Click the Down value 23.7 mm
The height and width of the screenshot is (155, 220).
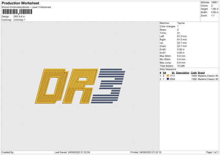(x=182, y=46)
